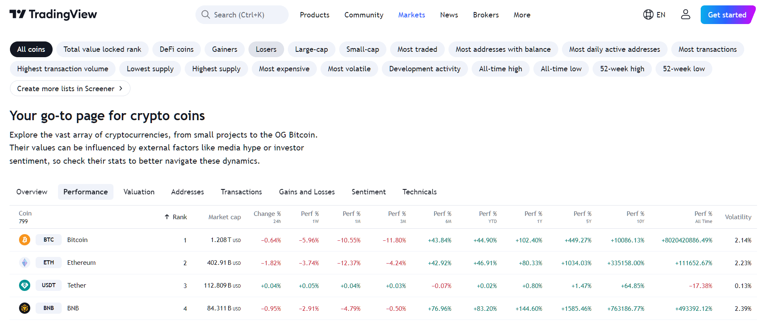This screenshot has height=322, width=774.
Task: Click the Bitcoin coin logo
Action: (24, 240)
